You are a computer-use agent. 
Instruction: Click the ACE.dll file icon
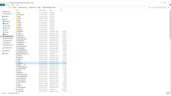click(x=17, y=33)
